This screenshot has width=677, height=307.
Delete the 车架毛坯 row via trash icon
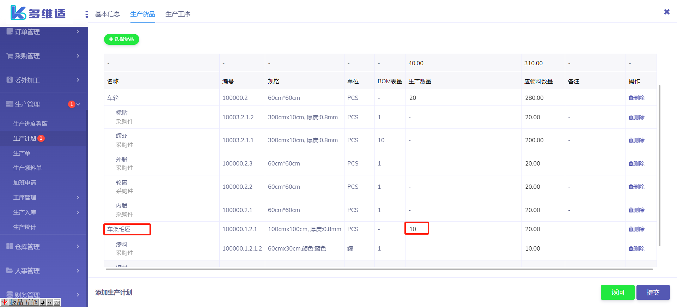click(x=631, y=229)
